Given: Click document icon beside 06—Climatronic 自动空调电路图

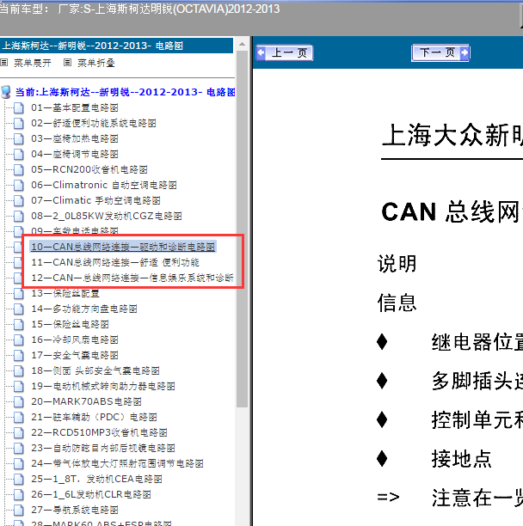Looking at the screenshot, I should [19, 185].
